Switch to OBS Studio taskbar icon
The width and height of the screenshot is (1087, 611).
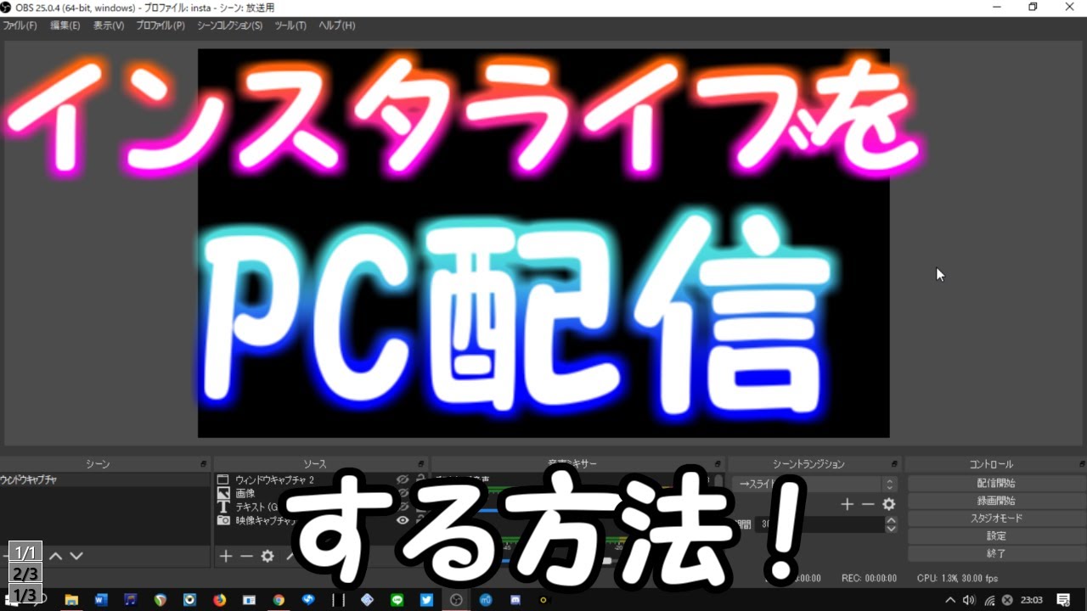pyautogui.click(x=456, y=600)
